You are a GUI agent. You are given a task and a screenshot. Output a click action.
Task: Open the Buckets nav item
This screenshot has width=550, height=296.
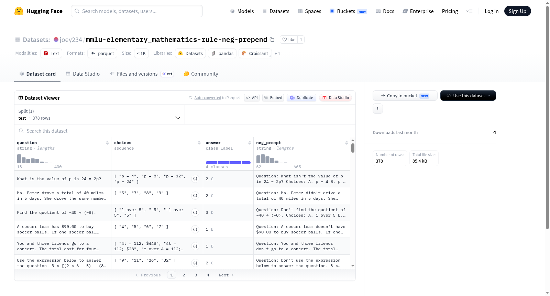(x=348, y=11)
